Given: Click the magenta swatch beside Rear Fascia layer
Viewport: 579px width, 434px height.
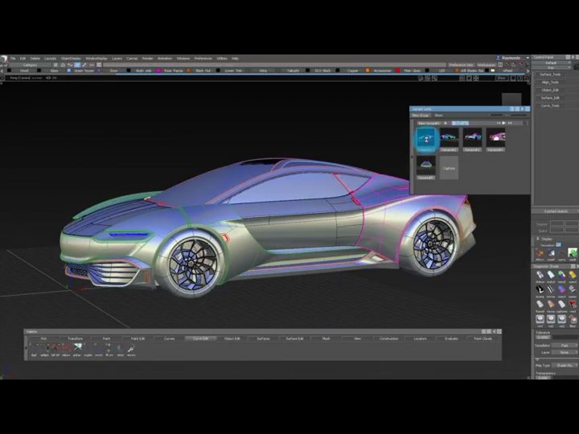Looking at the screenshot, I should (158, 70).
